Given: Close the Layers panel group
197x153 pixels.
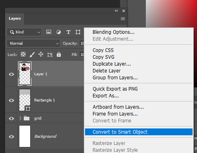Looking at the screenshot, I should 124,11.
